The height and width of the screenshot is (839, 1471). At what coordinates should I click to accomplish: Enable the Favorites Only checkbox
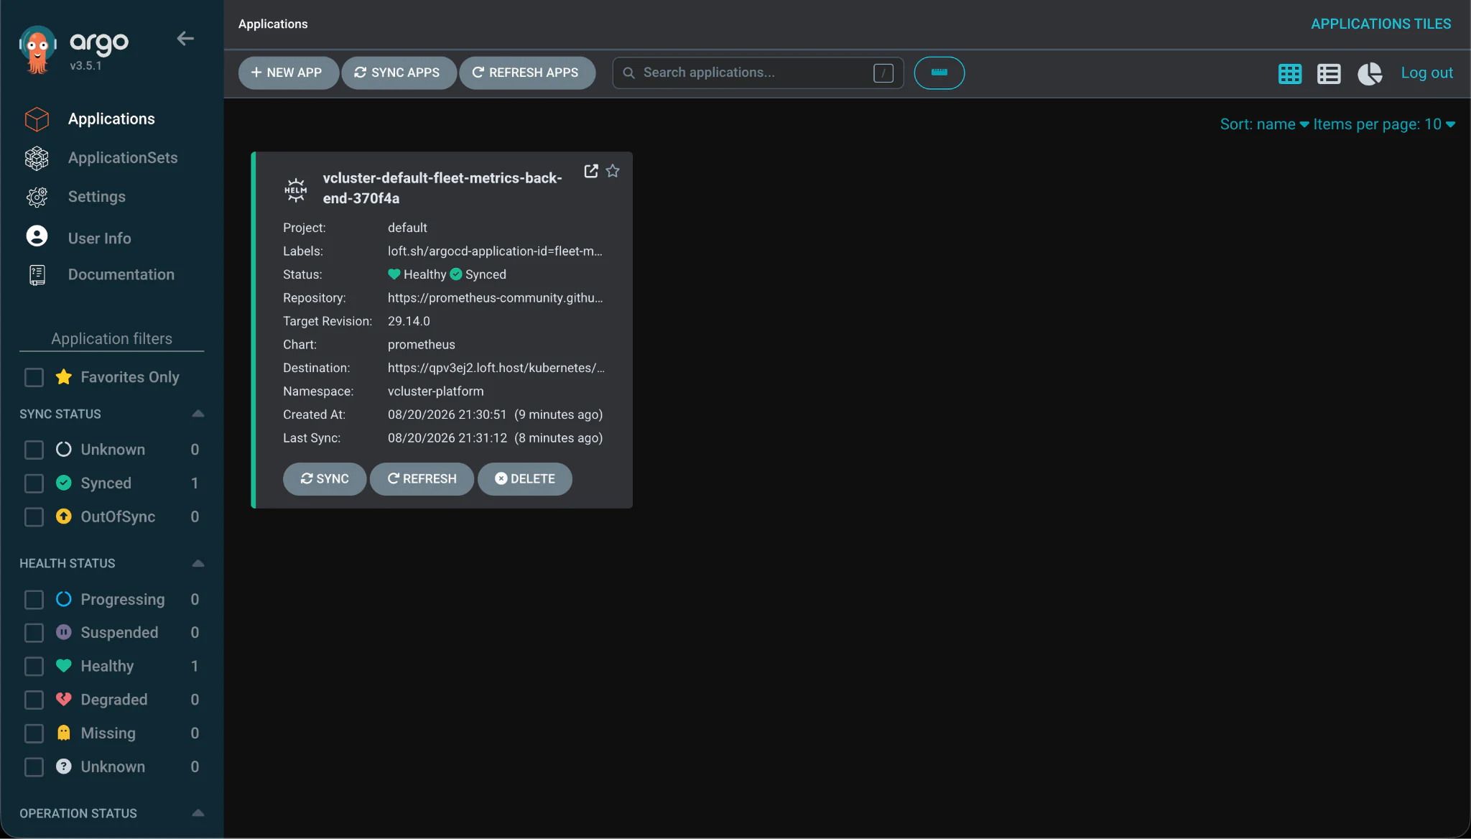(34, 378)
